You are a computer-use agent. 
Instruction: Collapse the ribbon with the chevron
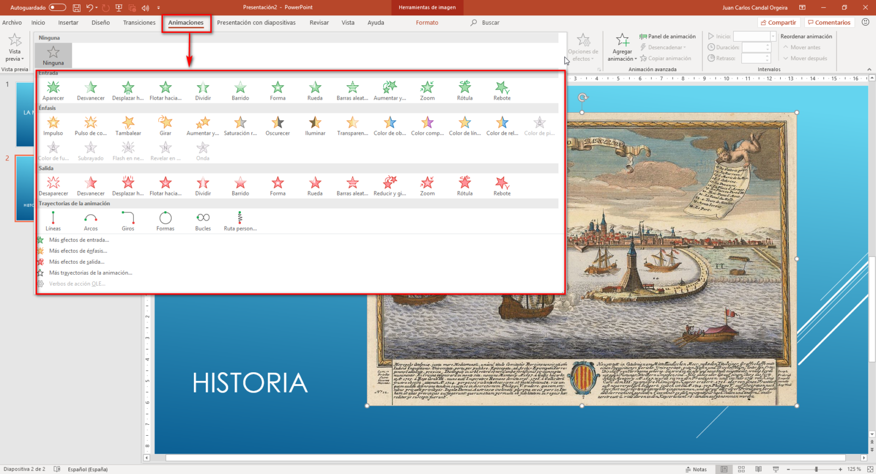[869, 70]
